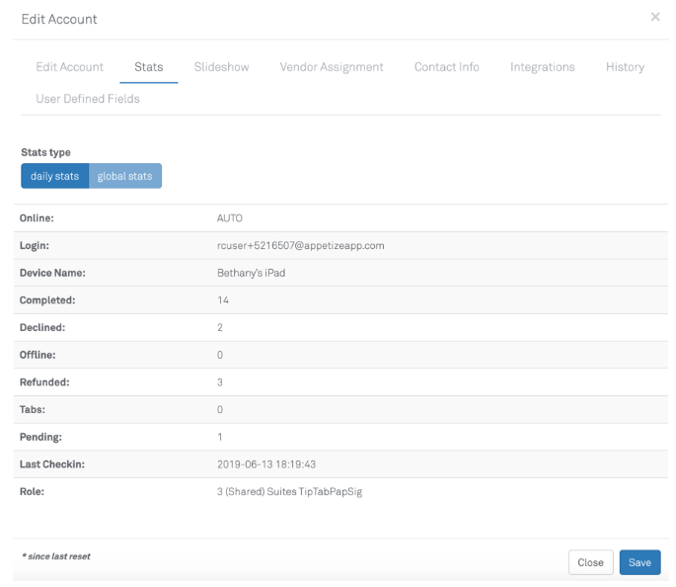The height and width of the screenshot is (587, 676).
Task: Switch stats type to global stats
Action: (x=125, y=176)
